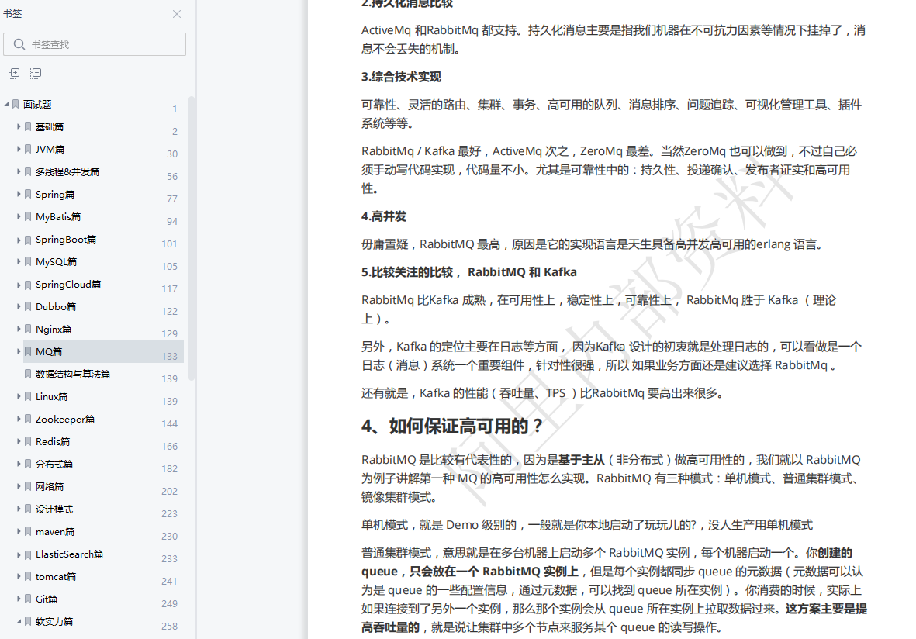Collapse all bookmarks via the minus icon
The height and width of the screenshot is (639, 916).
(x=36, y=73)
